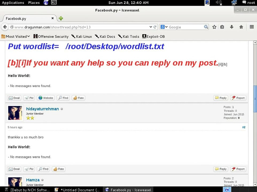Click the Website button
The height and width of the screenshot is (192, 257).
coord(46,98)
